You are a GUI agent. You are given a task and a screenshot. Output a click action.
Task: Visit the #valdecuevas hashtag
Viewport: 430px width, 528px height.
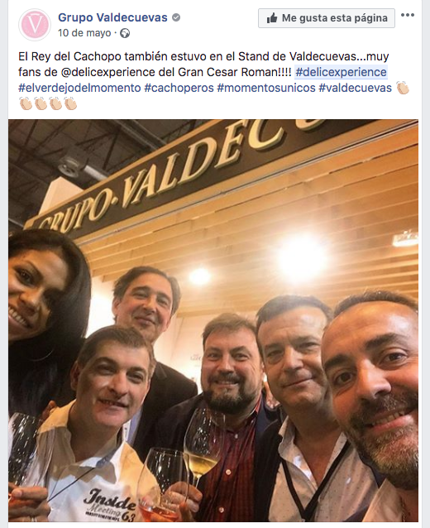point(356,89)
